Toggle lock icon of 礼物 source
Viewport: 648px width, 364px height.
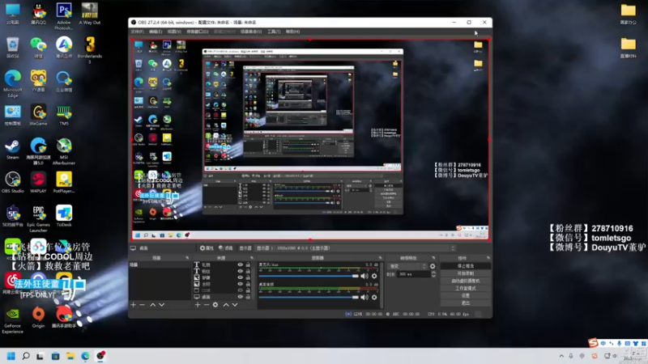click(x=248, y=265)
